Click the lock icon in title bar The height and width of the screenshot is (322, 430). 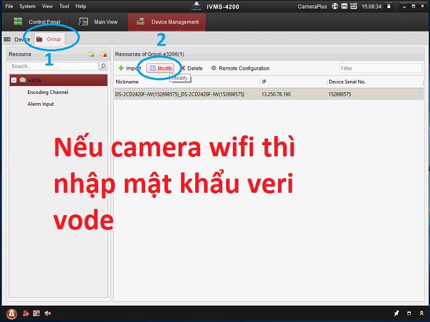point(389,6)
